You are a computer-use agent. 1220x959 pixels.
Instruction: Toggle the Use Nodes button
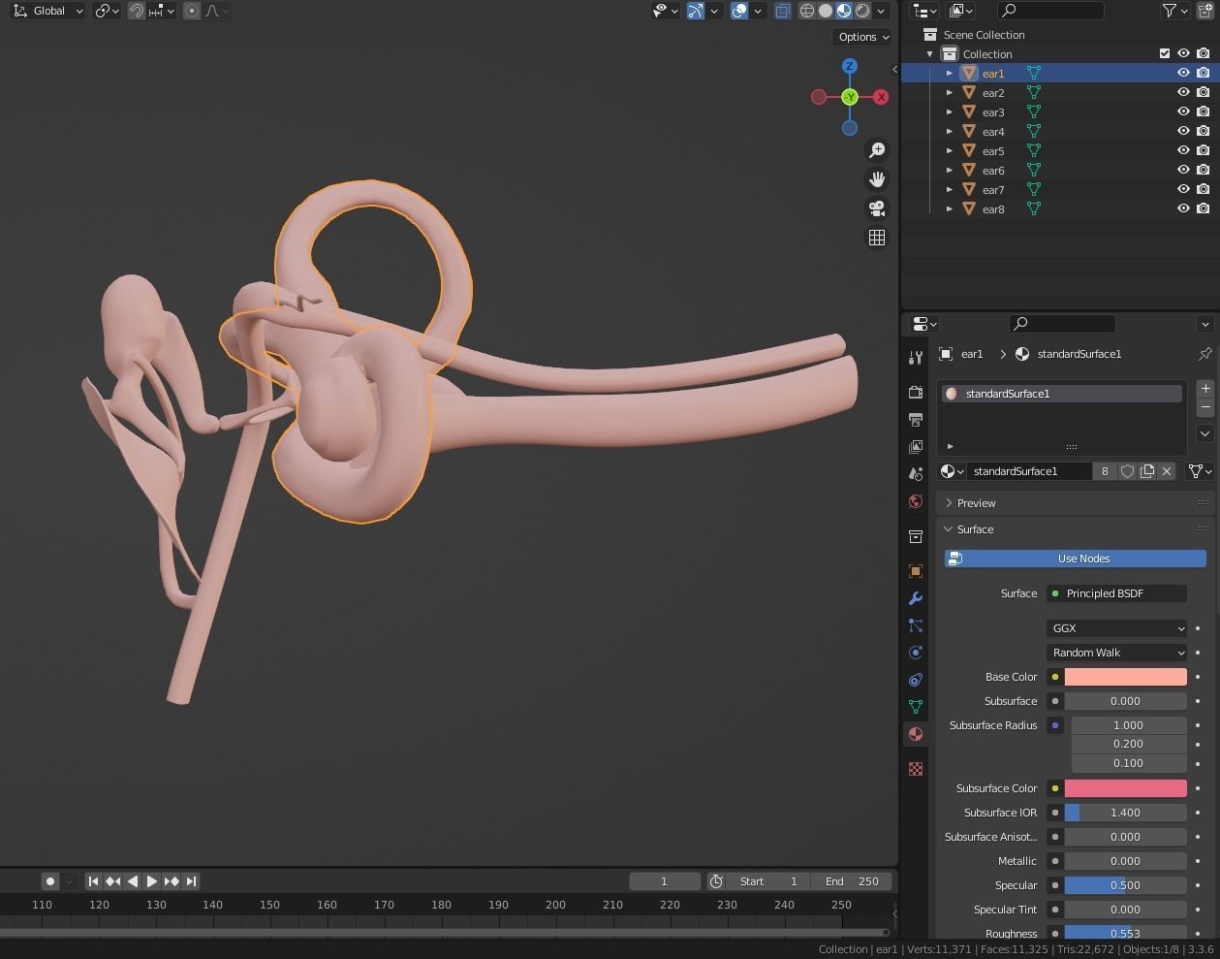pyautogui.click(x=1076, y=559)
